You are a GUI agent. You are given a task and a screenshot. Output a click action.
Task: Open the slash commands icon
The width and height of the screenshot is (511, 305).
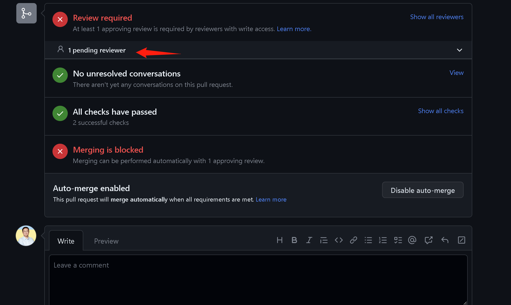point(461,240)
